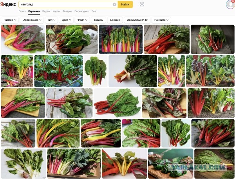235x179 pixels.
Task: Open the user profile avatar
Action: pyautogui.click(x=230, y=4)
